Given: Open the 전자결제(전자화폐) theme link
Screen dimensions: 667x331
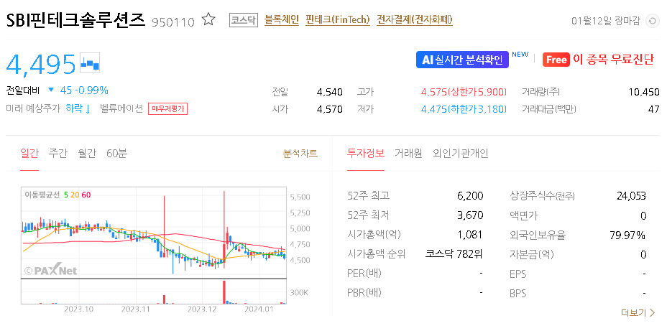Looking at the screenshot, I should [x=414, y=19].
